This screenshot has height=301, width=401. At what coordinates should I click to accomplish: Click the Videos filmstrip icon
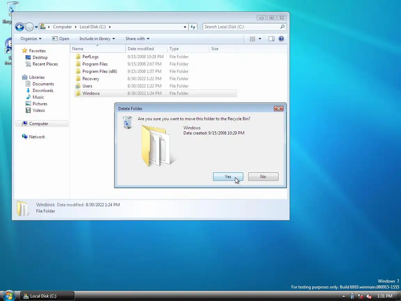[28, 110]
